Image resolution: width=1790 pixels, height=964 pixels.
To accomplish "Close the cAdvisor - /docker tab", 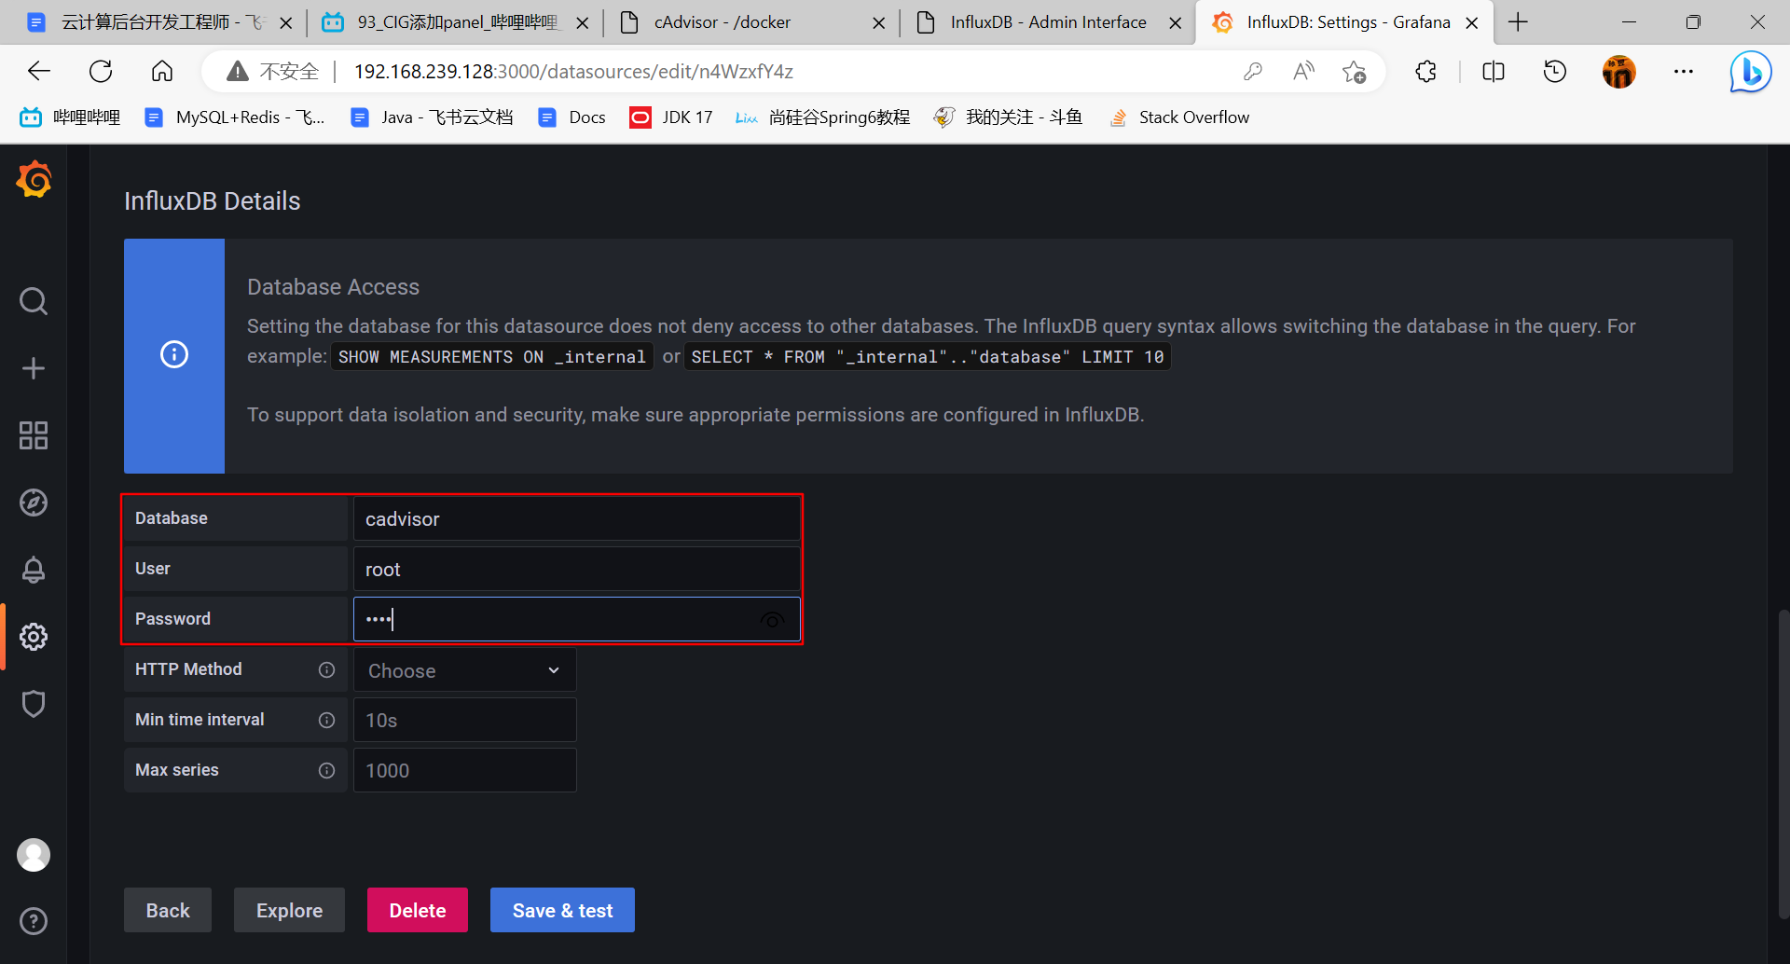I will coord(878,22).
